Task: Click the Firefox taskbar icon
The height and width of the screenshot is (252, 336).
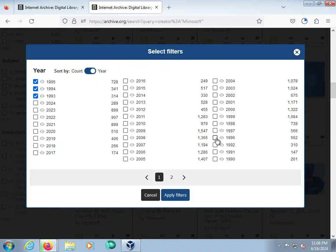Action: 48,245
